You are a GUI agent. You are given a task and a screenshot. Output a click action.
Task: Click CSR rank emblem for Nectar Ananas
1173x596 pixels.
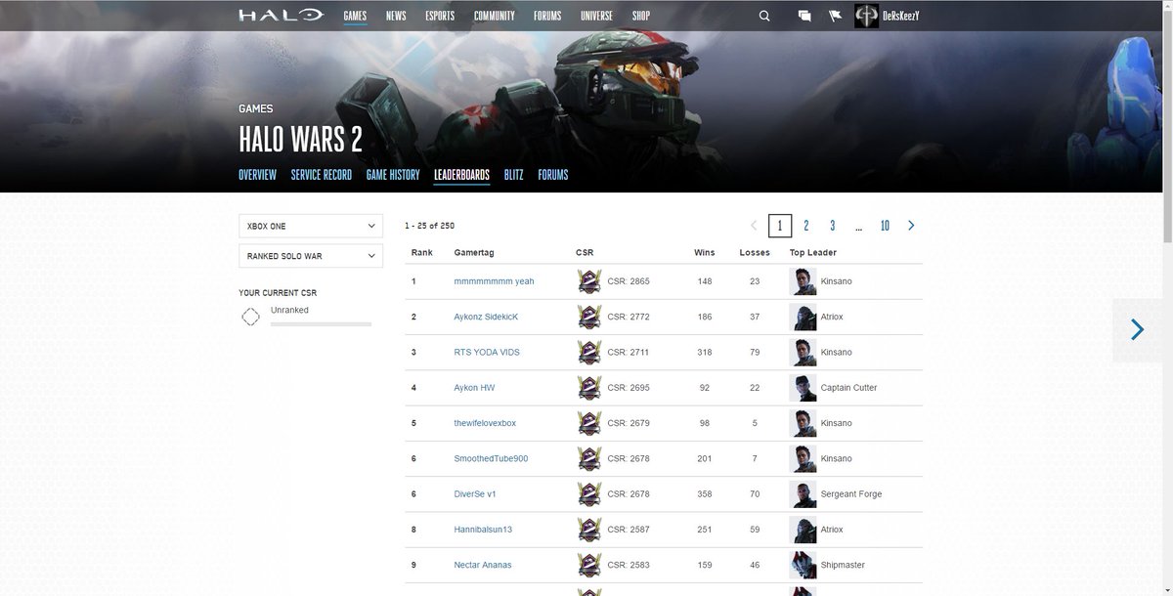589,565
